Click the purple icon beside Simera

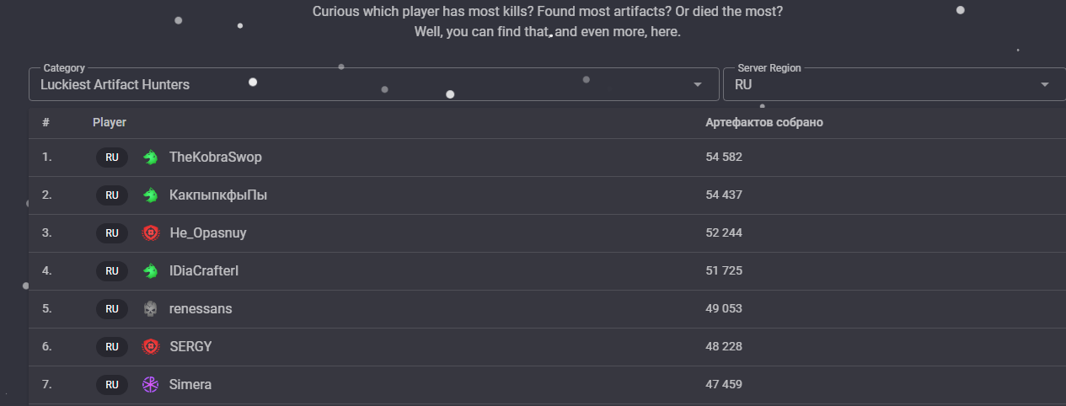pos(150,385)
